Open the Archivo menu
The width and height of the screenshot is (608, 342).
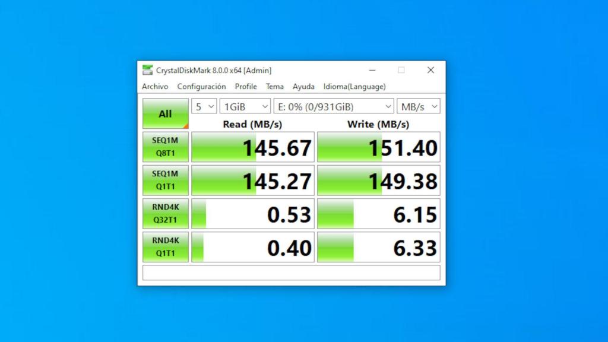click(155, 87)
